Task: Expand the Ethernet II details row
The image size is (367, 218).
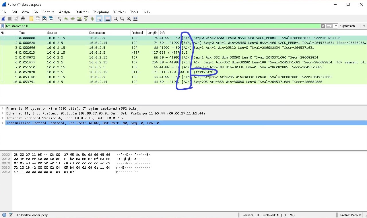Action: coord(3,113)
